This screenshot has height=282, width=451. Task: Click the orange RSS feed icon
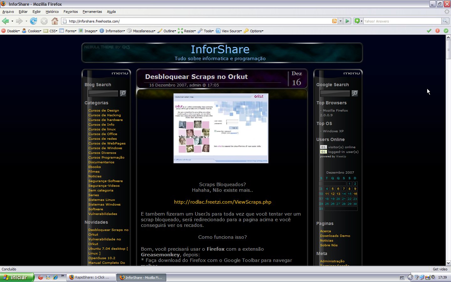pos(334,21)
